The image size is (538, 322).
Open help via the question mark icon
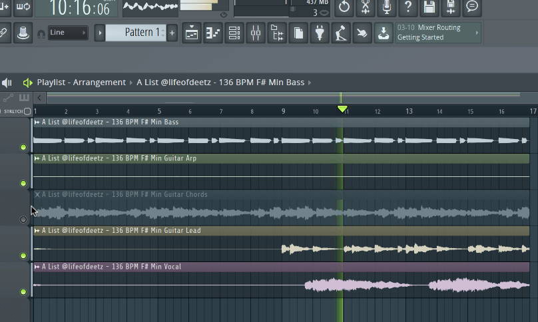[x=408, y=7]
